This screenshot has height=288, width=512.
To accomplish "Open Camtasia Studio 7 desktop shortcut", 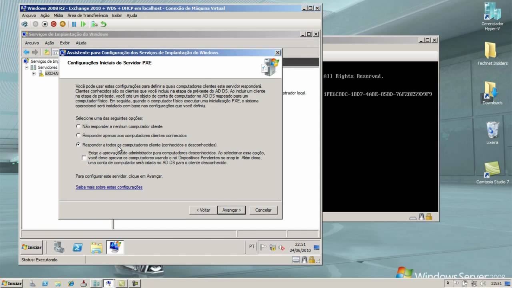I will pos(492,172).
